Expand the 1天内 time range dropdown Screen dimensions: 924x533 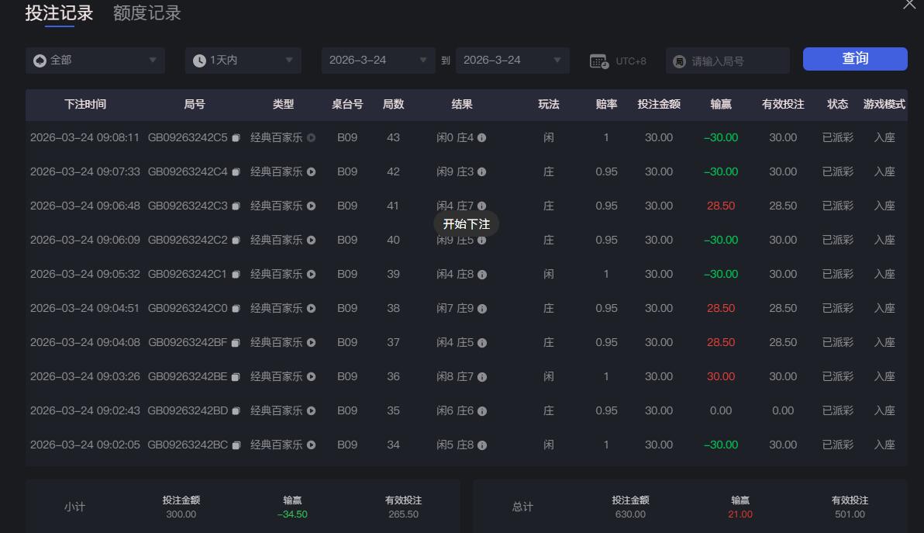click(x=243, y=60)
